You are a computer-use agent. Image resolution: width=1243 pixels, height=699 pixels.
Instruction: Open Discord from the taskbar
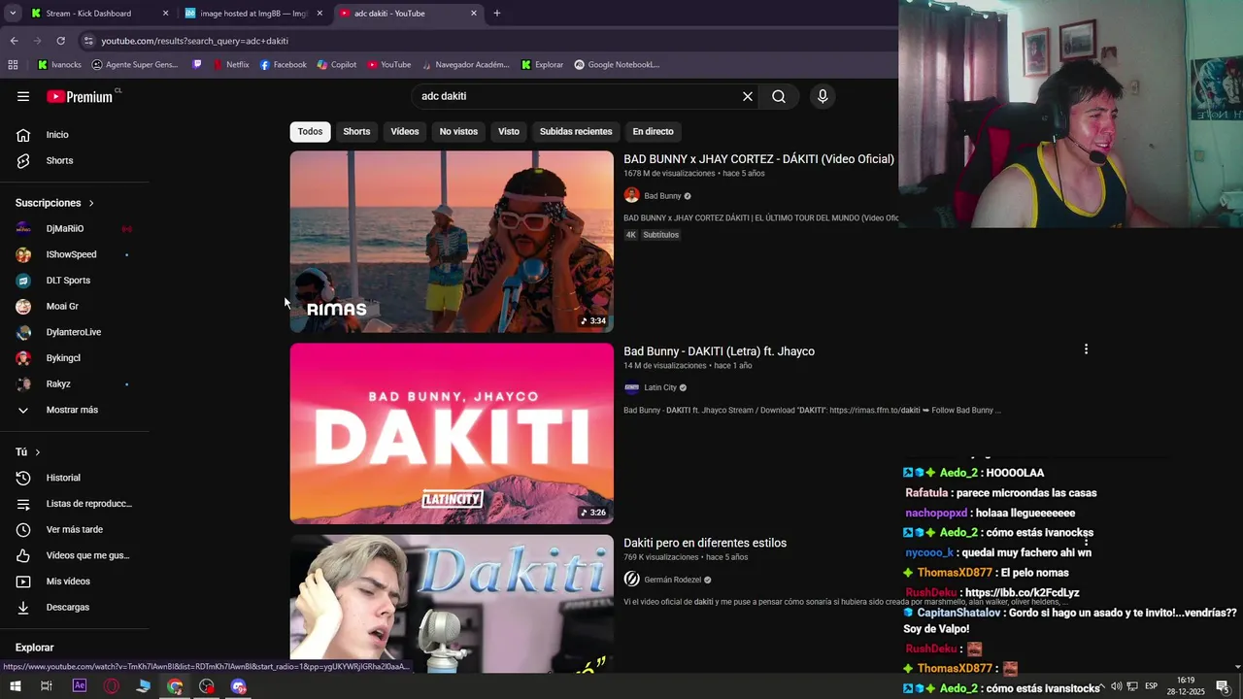click(x=239, y=686)
